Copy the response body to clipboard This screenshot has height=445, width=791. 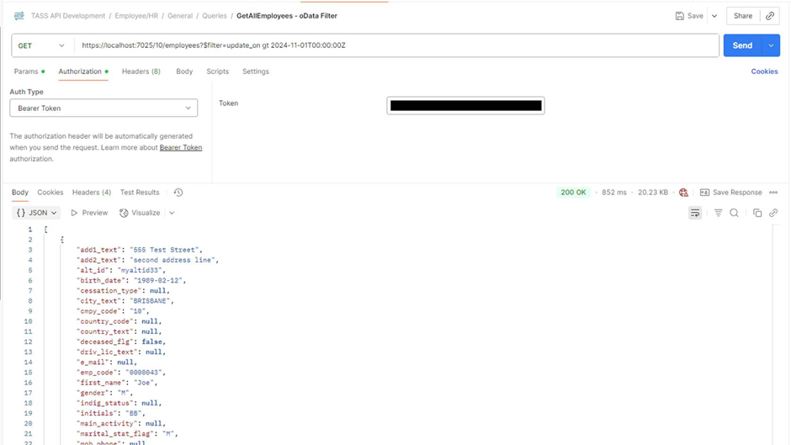757,214
